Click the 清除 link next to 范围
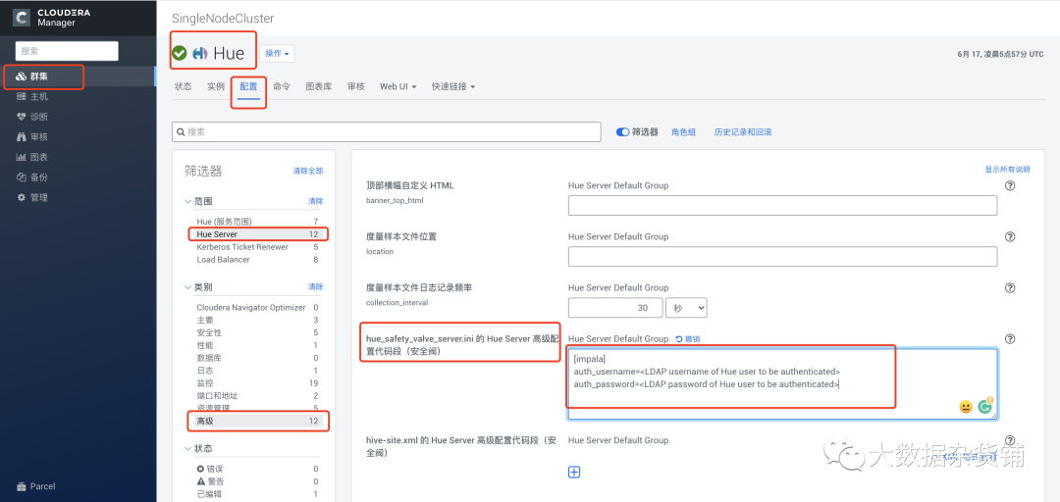The width and height of the screenshot is (1060, 502). click(316, 201)
